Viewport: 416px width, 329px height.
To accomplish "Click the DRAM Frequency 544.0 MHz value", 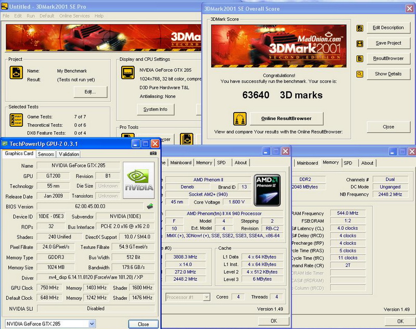I will point(347,213).
